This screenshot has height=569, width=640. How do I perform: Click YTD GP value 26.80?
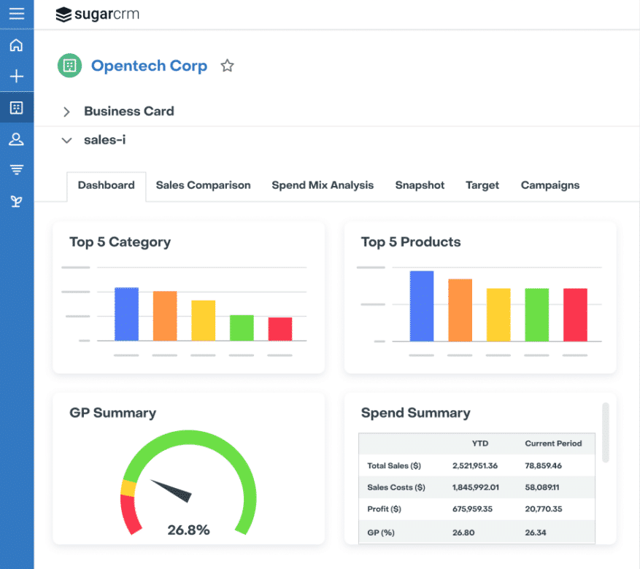(463, 533)
